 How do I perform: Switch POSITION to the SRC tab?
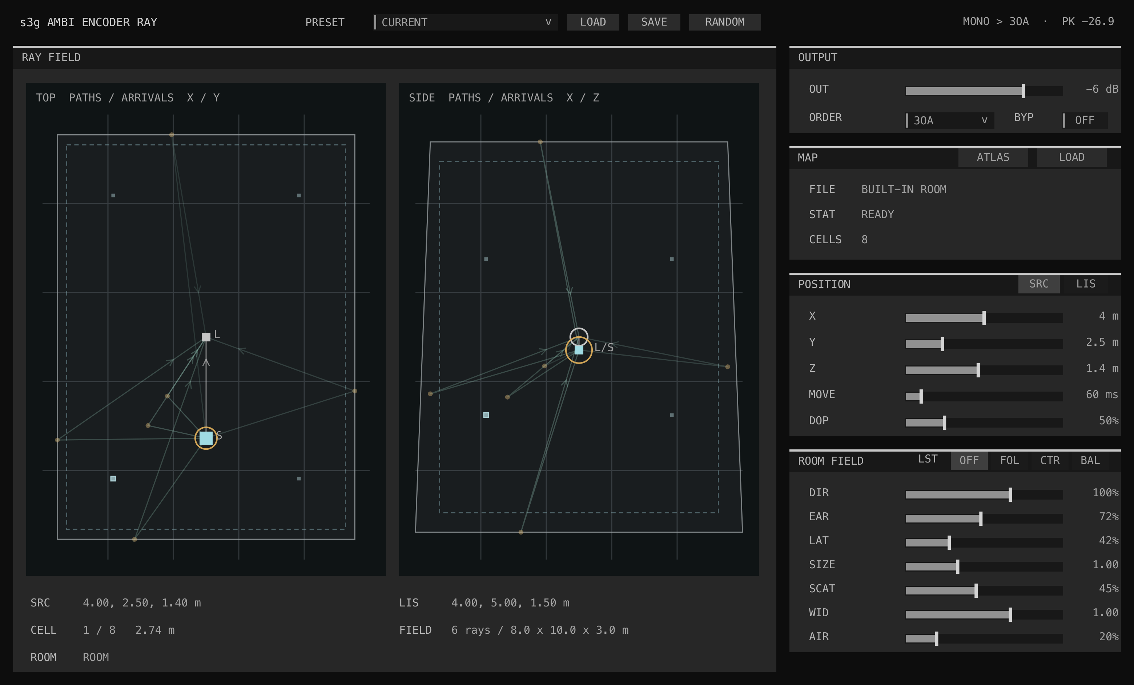point(1039,284)
